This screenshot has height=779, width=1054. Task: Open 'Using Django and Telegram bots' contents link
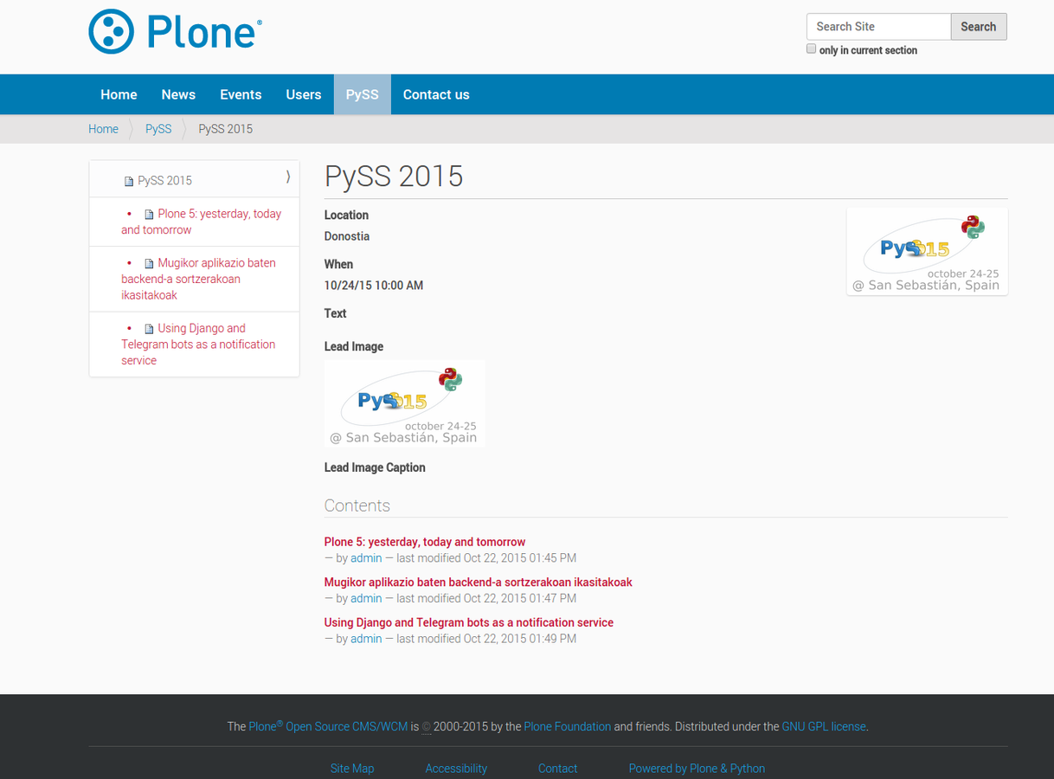(x=469, y=622)
